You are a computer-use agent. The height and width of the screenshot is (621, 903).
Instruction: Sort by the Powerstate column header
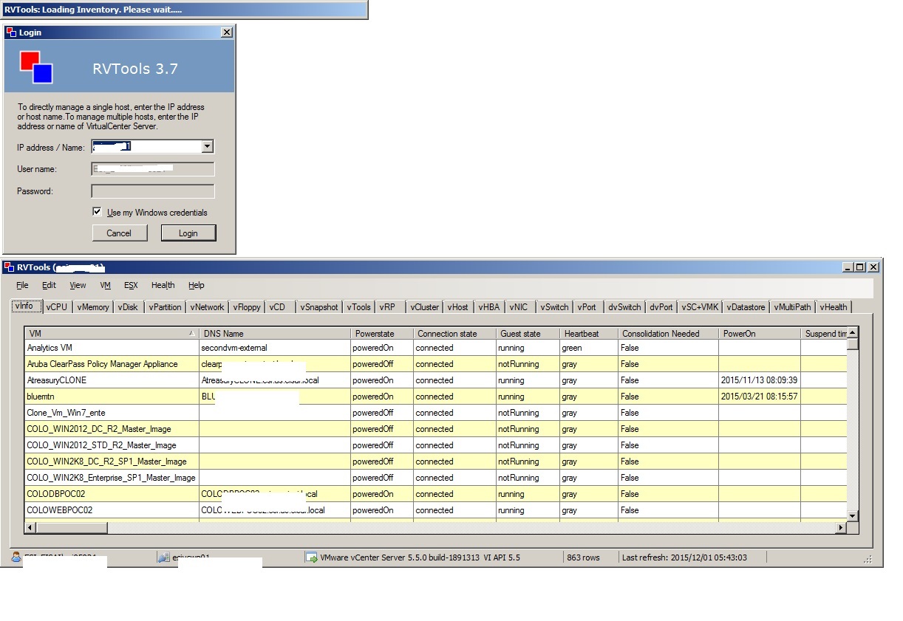[x=382, y=333]
